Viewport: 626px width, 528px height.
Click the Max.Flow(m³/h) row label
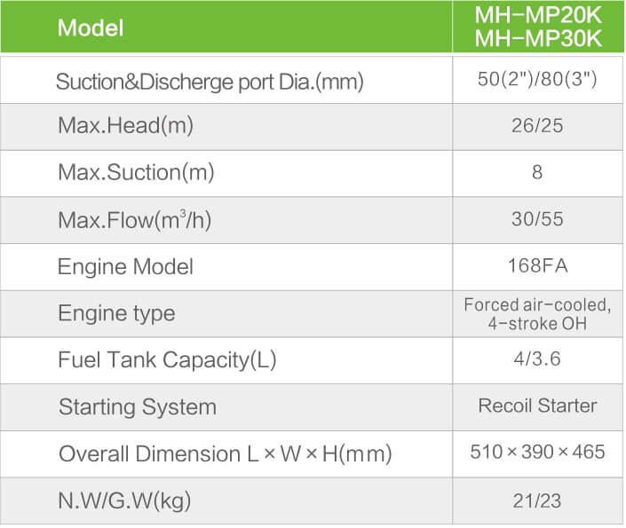coord(135,219)
